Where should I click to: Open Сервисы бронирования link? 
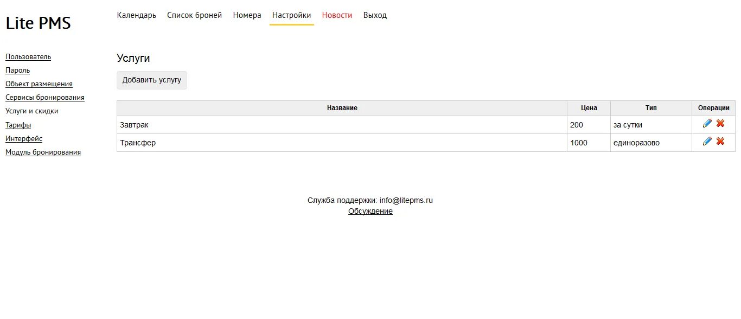click(45, 98)
